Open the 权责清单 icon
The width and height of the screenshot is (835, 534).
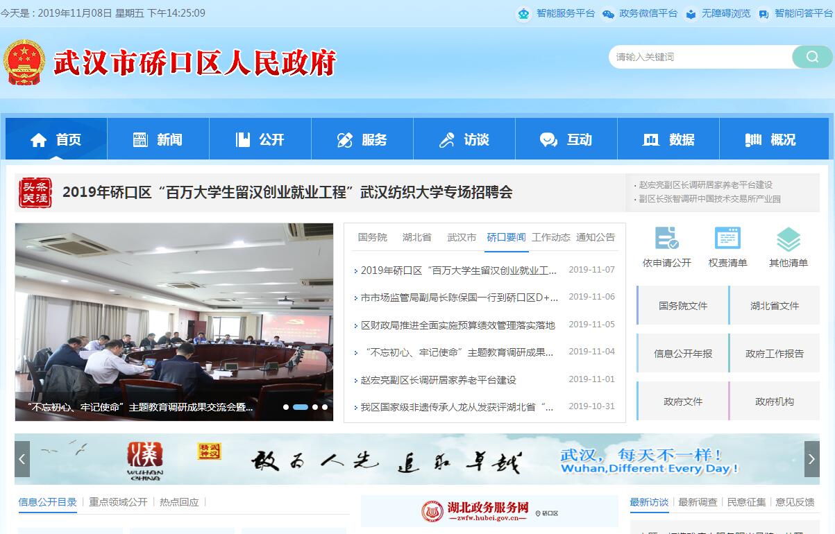coord(727,239)
